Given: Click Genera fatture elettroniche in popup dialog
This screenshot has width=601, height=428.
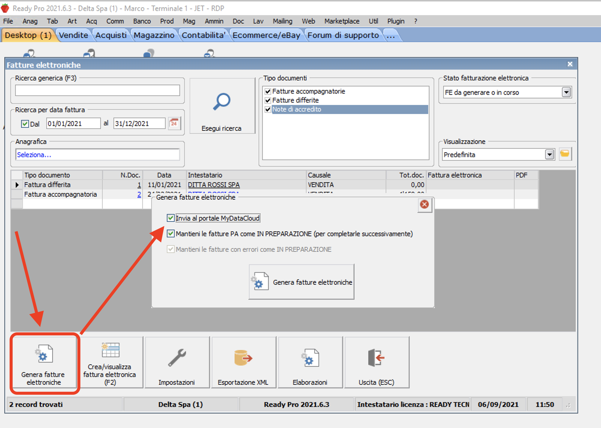Looking at the screenshot, I should tap(301, 282).
